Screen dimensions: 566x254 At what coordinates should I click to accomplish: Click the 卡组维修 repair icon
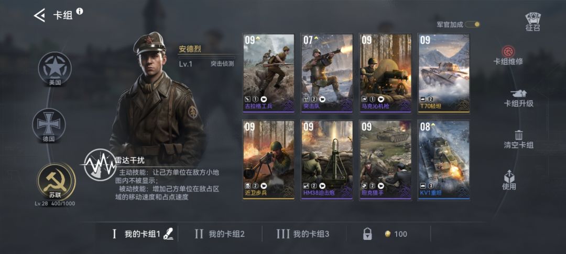tap(508, 51)
